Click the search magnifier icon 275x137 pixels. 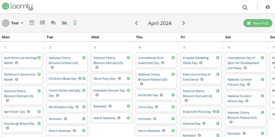click(245, 7)
